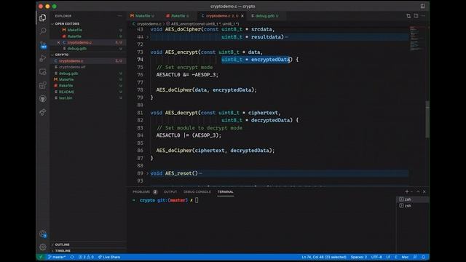Open Makefile in the CRYPTO folder
Viewport: 466px width, 262px height.
[x=66, y=79]
